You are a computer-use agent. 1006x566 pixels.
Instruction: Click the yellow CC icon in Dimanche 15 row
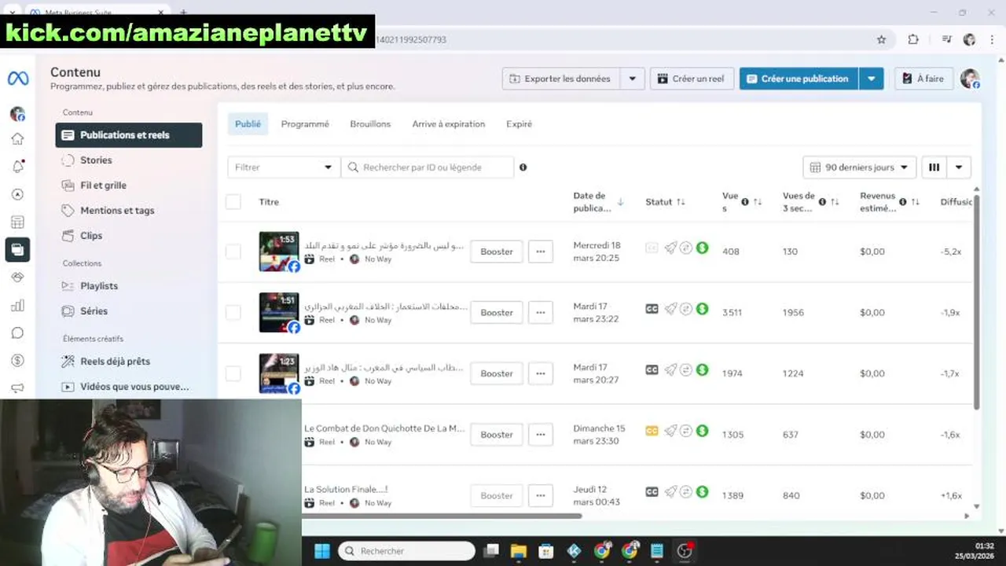pos(652,431)
